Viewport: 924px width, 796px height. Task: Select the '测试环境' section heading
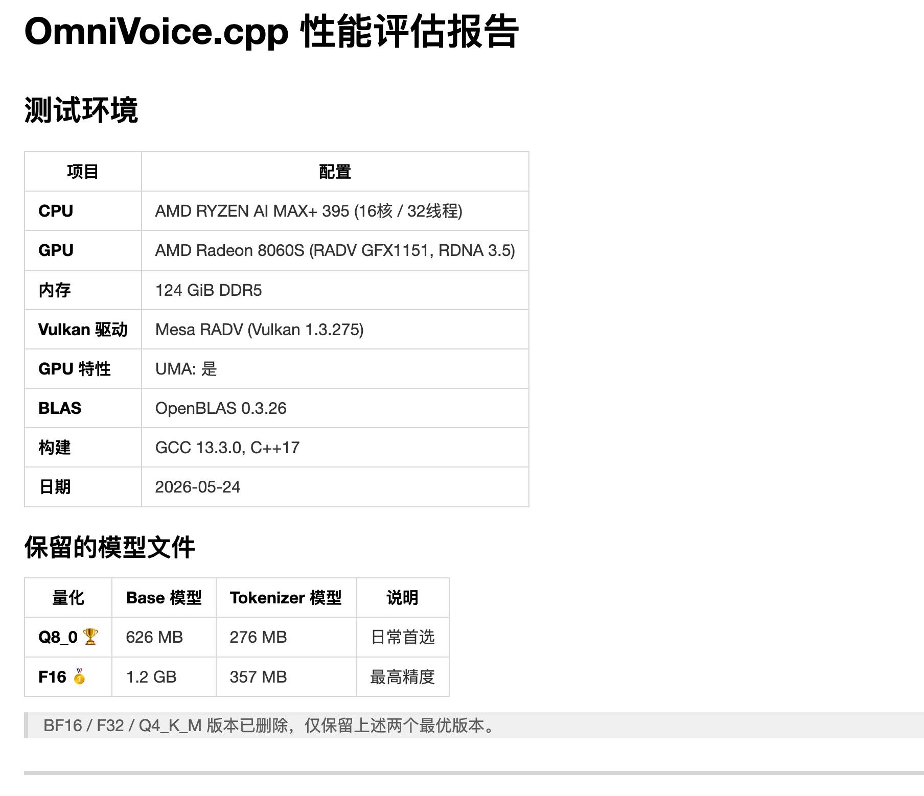point(81,110)
